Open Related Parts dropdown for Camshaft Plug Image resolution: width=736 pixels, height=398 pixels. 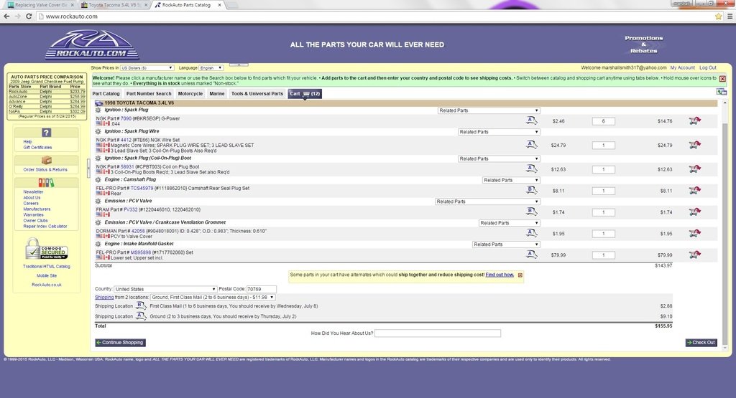[511, 180]
